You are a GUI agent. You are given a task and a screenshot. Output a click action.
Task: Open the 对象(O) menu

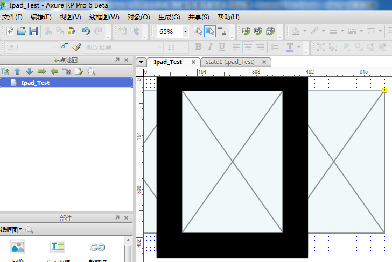pos(139,17)
